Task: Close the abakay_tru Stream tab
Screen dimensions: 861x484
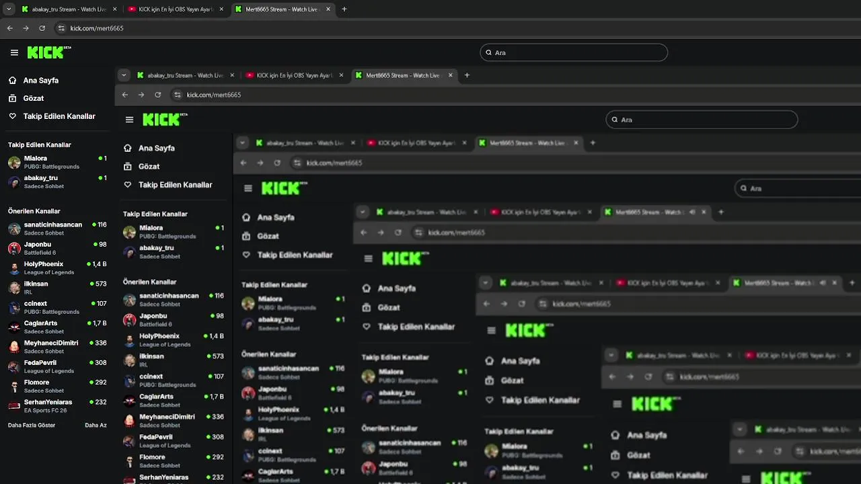Action: pyautogui.click(x=115, y=9)
